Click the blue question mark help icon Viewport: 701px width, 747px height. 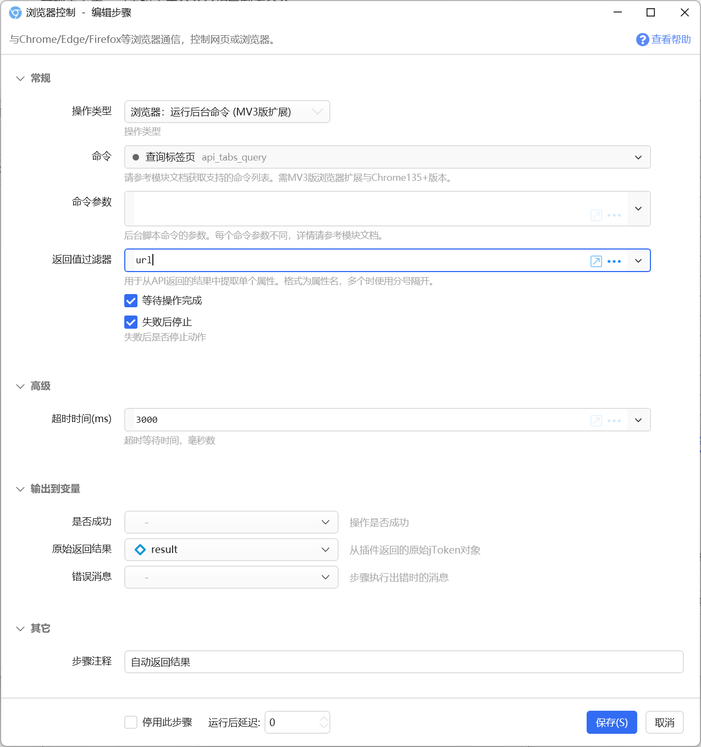[642, 40]
